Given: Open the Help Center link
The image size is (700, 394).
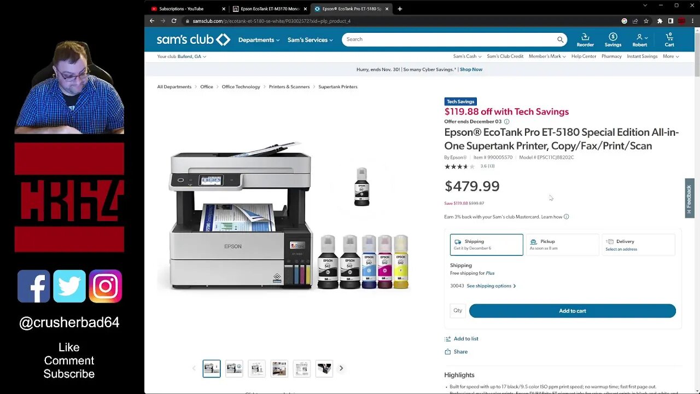Looking at the screenshot, I should click(x=584, y=56).
